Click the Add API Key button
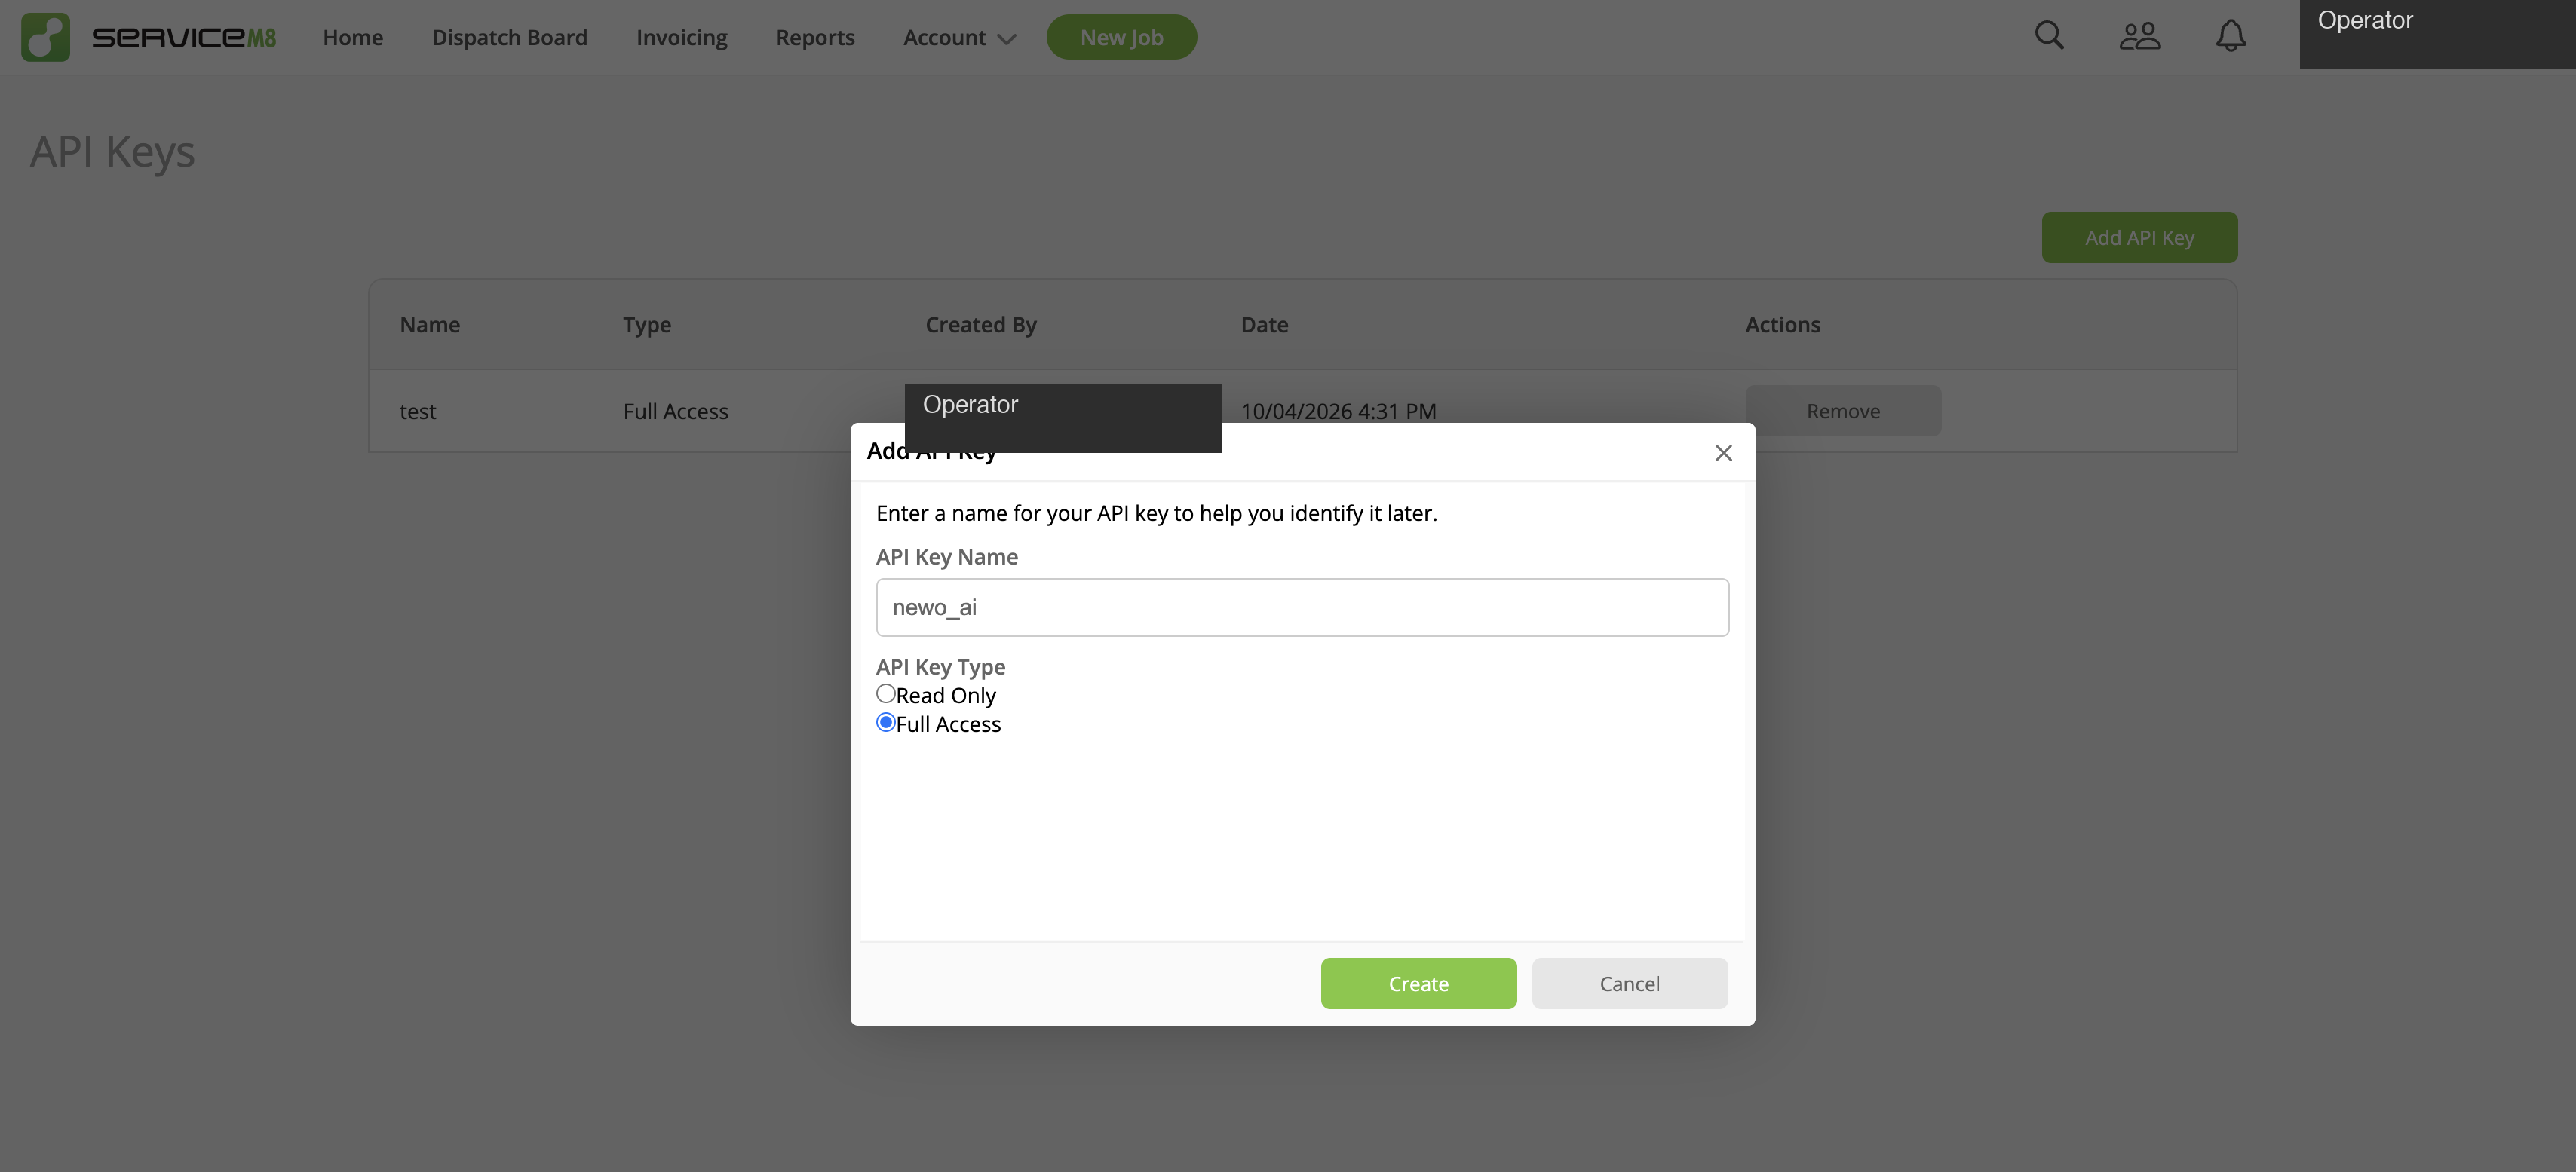Viewport: 2576px width, 1172px height. click(2139, 238)
